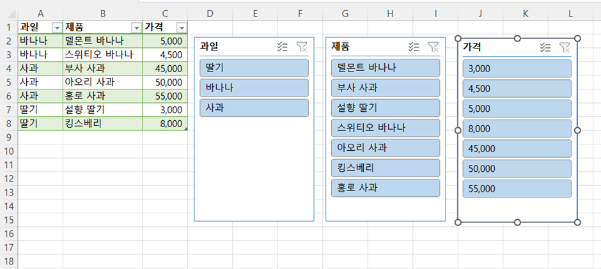This screenshot has width=601, height=269.
Task: Click table cell 홍로 사과
Action: coord(103,96)
